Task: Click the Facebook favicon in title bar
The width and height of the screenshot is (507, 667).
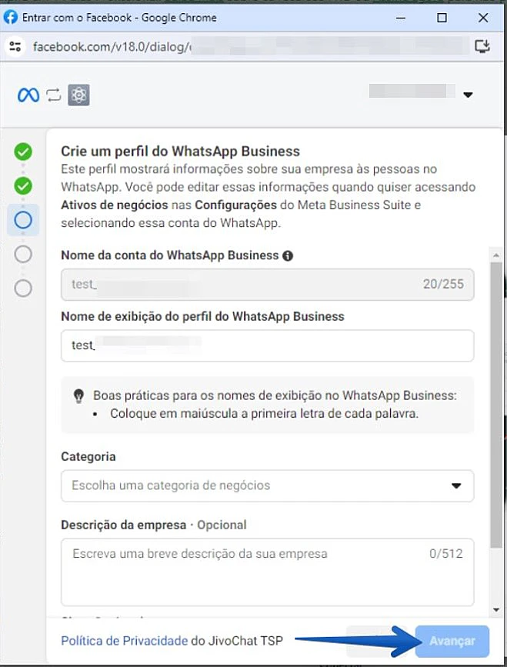Action: point(11,18)
